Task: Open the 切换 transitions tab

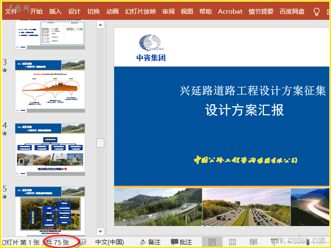Action: pyautogui.click(x=94, y=12)
